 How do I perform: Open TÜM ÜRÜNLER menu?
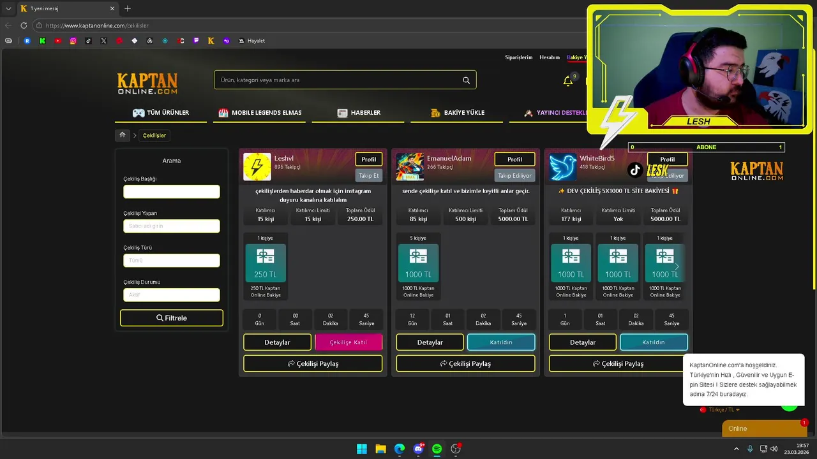[161, 113]
